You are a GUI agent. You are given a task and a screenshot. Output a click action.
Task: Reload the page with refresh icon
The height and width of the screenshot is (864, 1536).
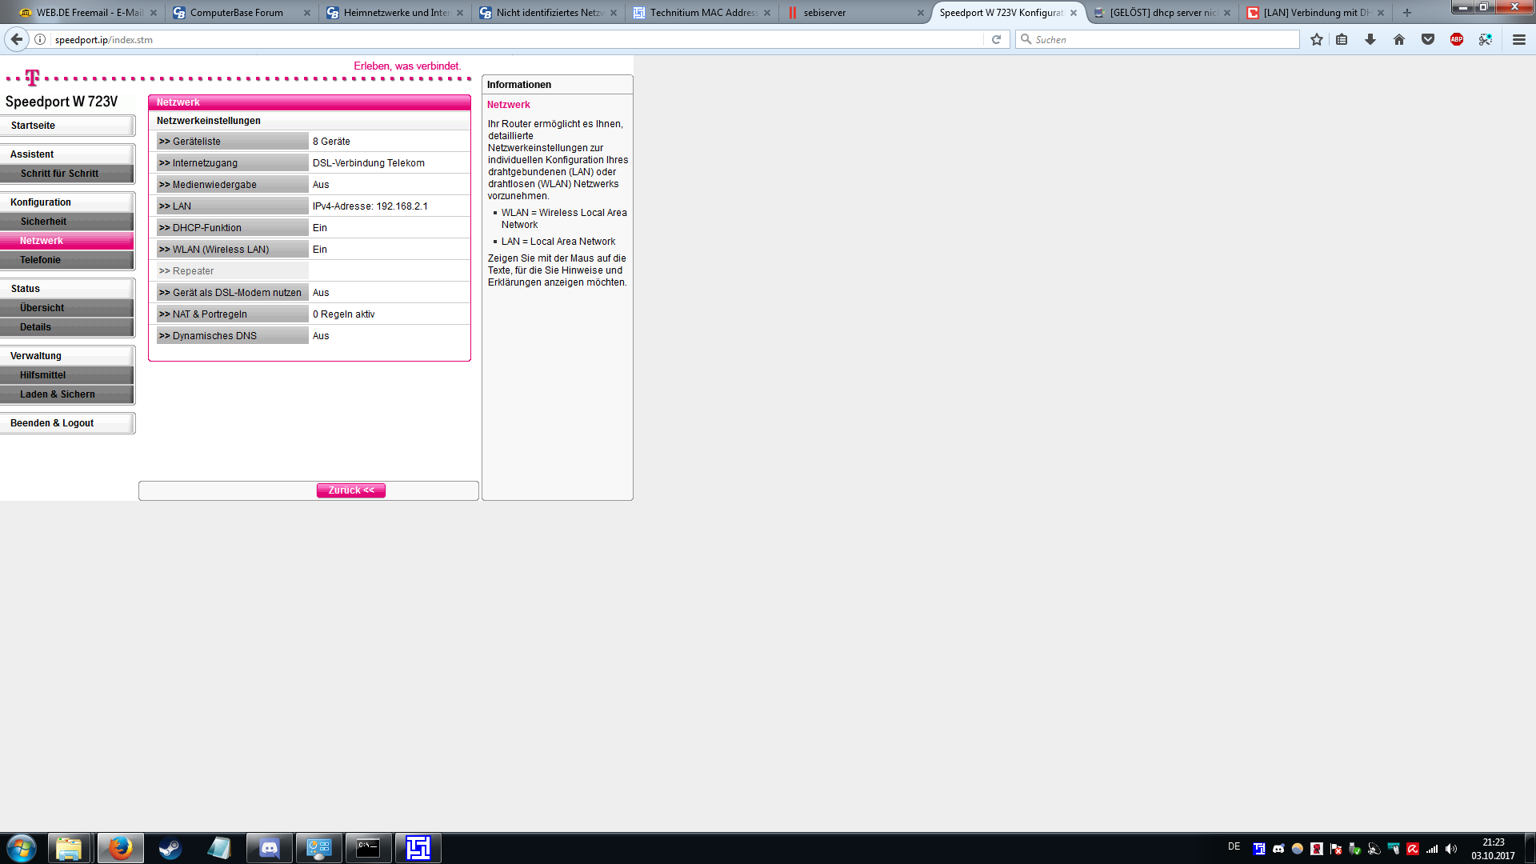[996, 39]
